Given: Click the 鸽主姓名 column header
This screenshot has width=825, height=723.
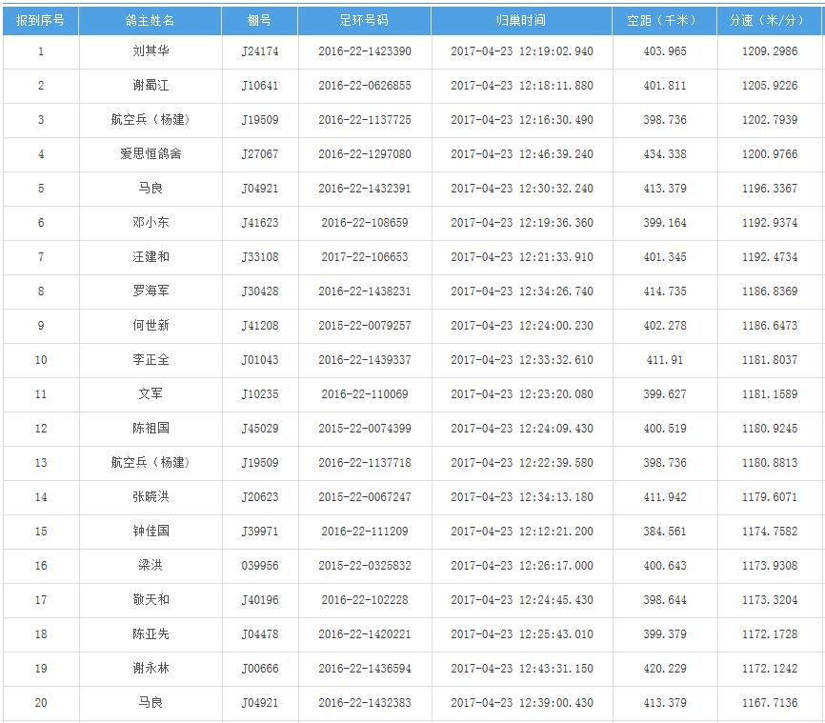Looking at the screenshot, I should click(150, 20).
